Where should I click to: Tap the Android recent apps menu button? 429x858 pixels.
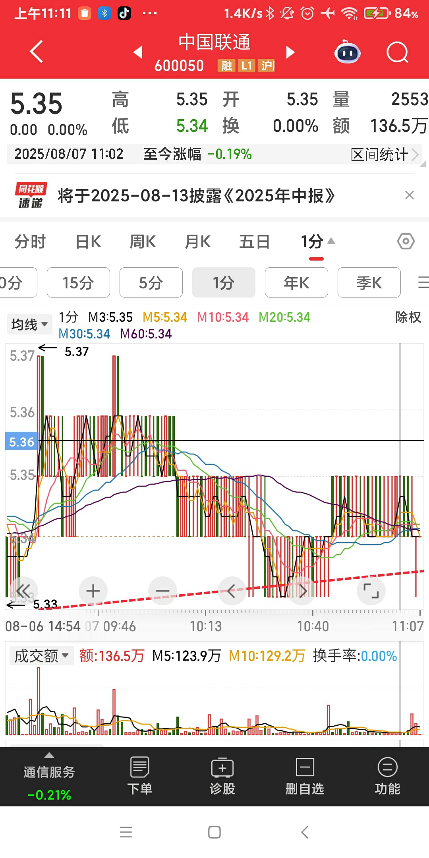pyautogui.click(x=126, y=832)
